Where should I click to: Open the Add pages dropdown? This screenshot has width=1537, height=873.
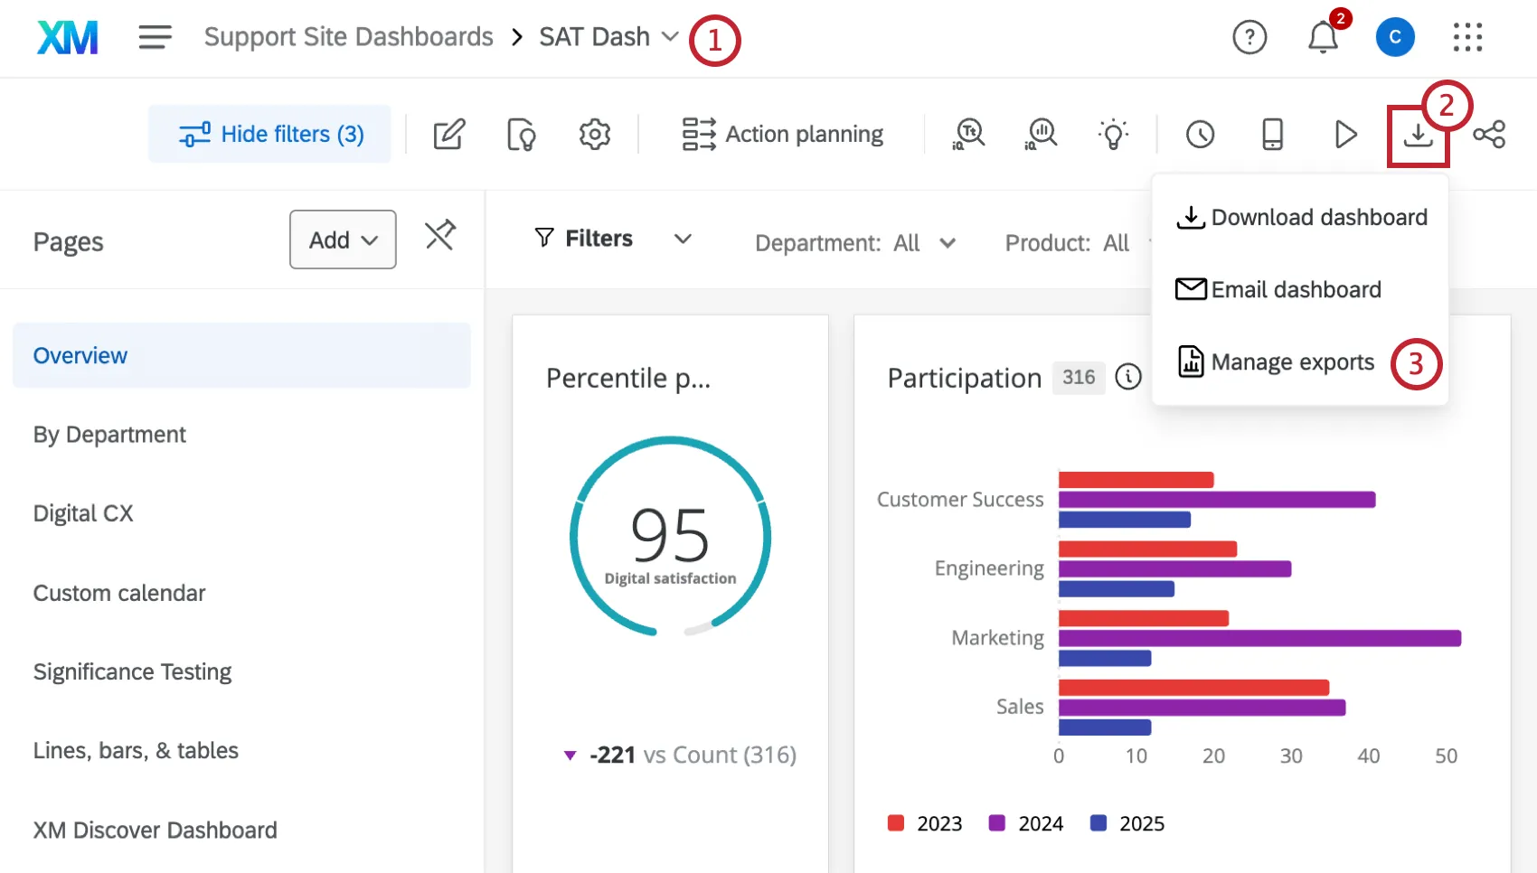click(x=343, y=239)
